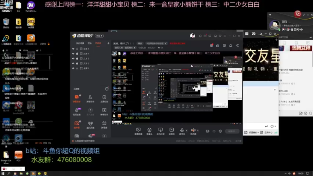Add a new scene with plus button

tap(108, 43)
